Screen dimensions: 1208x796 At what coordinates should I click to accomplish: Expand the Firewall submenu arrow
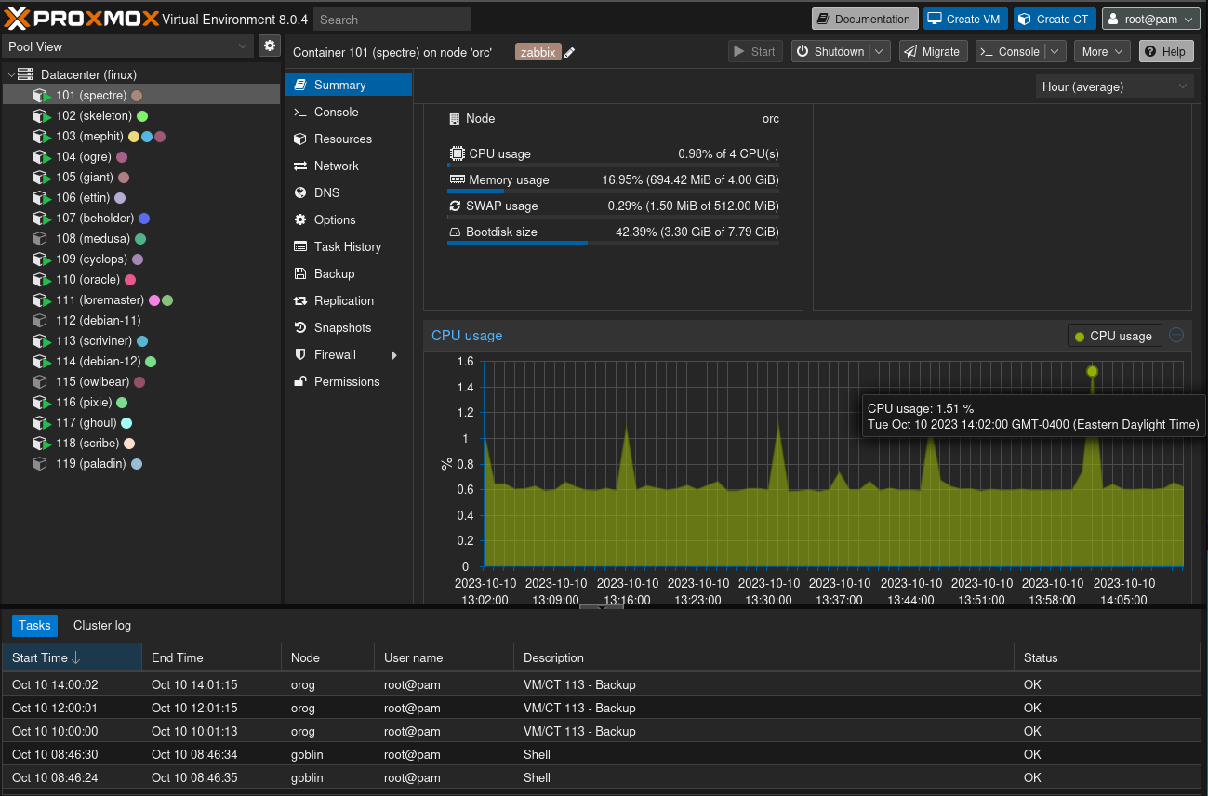(x=394, y=355)
